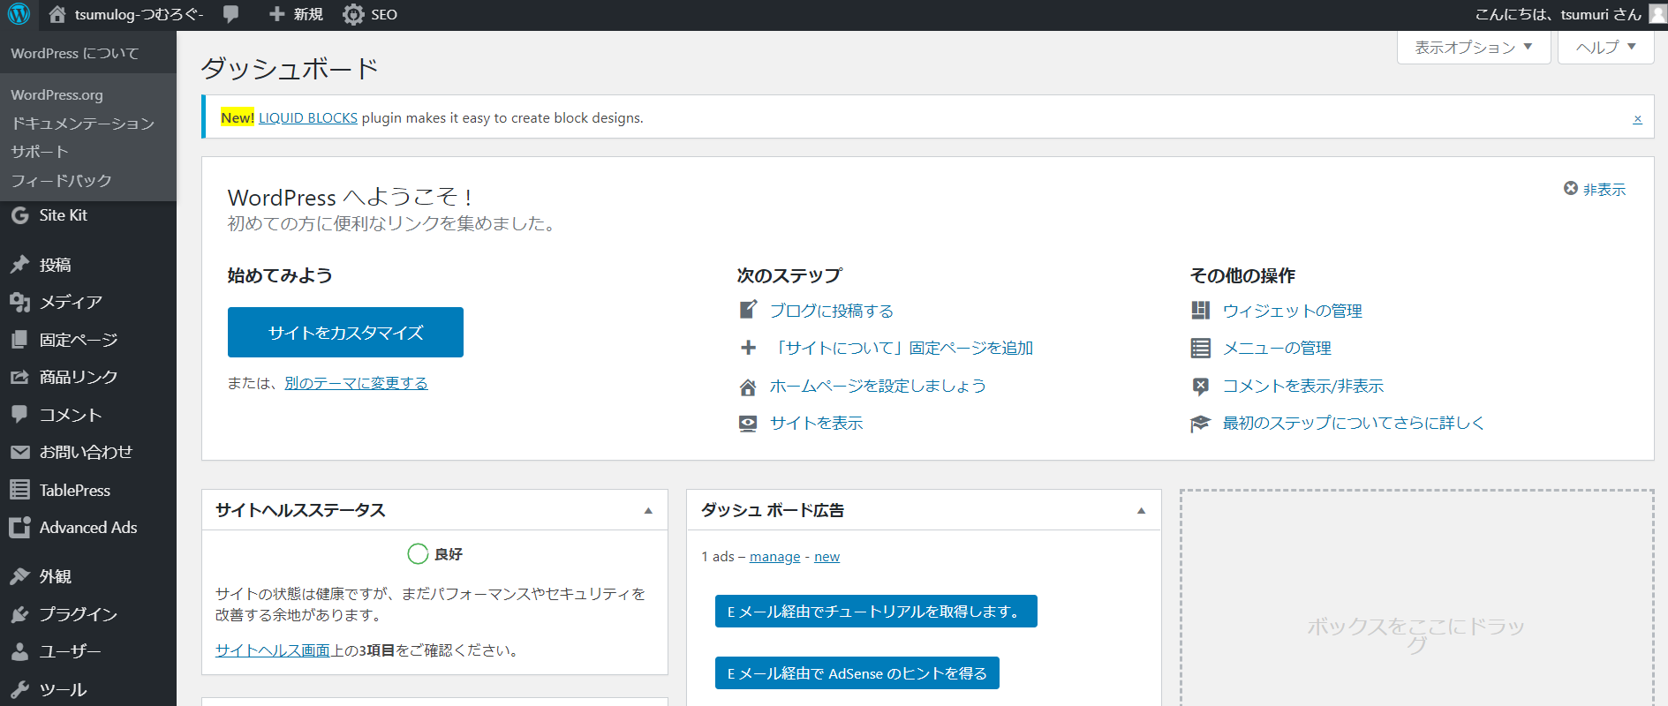Click Eメール経由で AdSense のヒントを得る button
Viewport: 1668px width, 706px height.
tap(857, 673)
